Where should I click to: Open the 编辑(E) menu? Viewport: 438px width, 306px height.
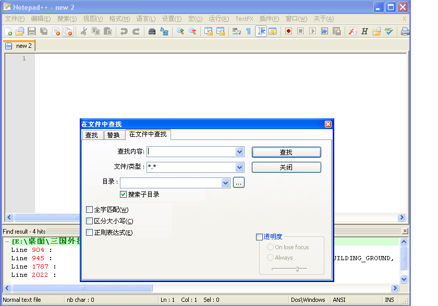coord(41,19)
